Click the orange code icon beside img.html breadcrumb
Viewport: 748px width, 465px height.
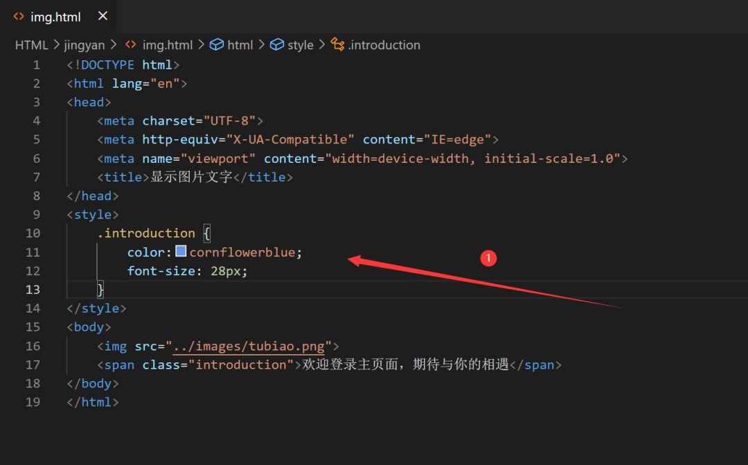click(130, 44)
